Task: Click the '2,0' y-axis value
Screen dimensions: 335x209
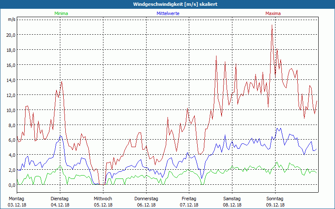Action: pos(12,170)
